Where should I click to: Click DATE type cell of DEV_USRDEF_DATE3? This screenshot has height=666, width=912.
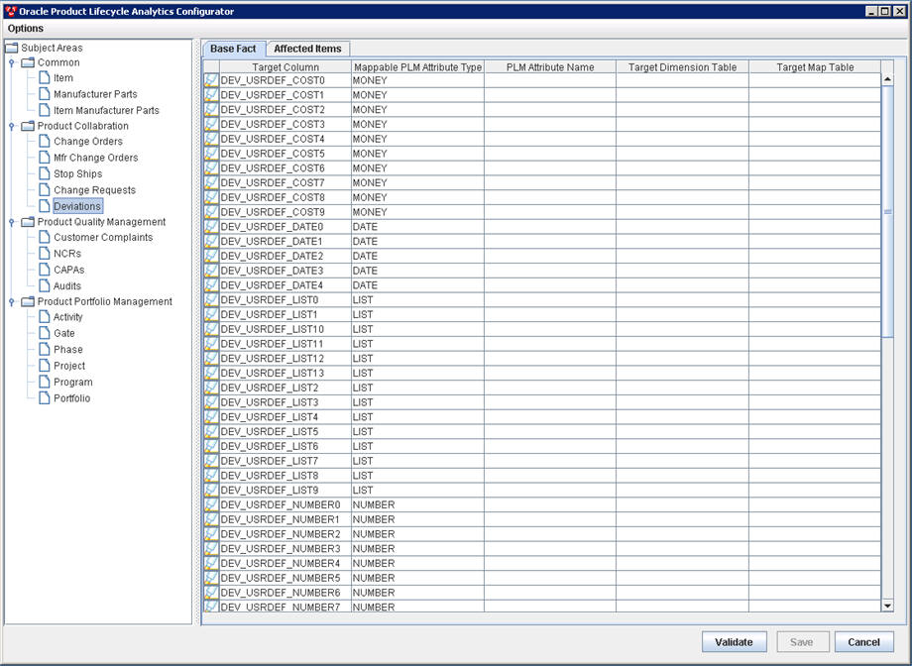pyautogui.click(x=417, y=271)
